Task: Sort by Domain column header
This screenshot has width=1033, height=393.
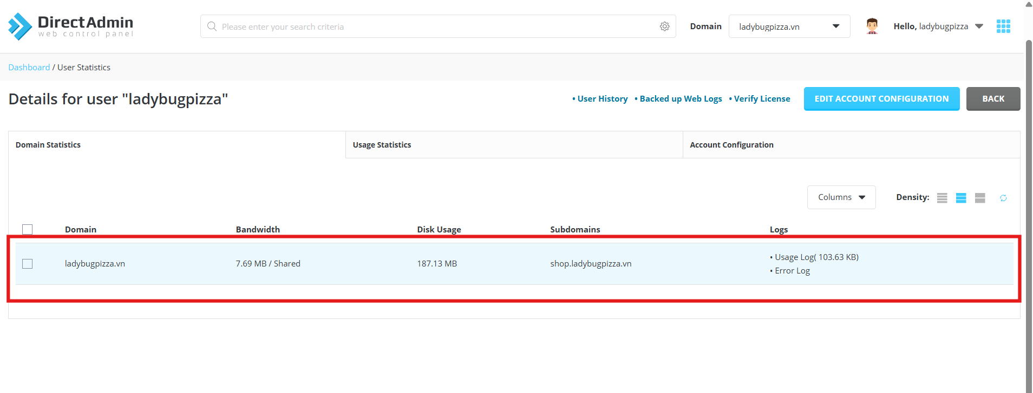Action: click(81, 230)
